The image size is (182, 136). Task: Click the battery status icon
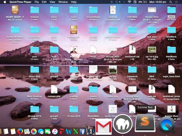coord(145,2)
